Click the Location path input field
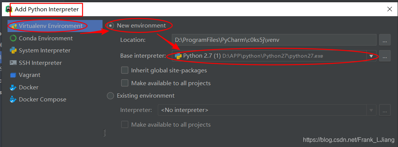Viewport: 398px width, 147px height. [274, 40]
